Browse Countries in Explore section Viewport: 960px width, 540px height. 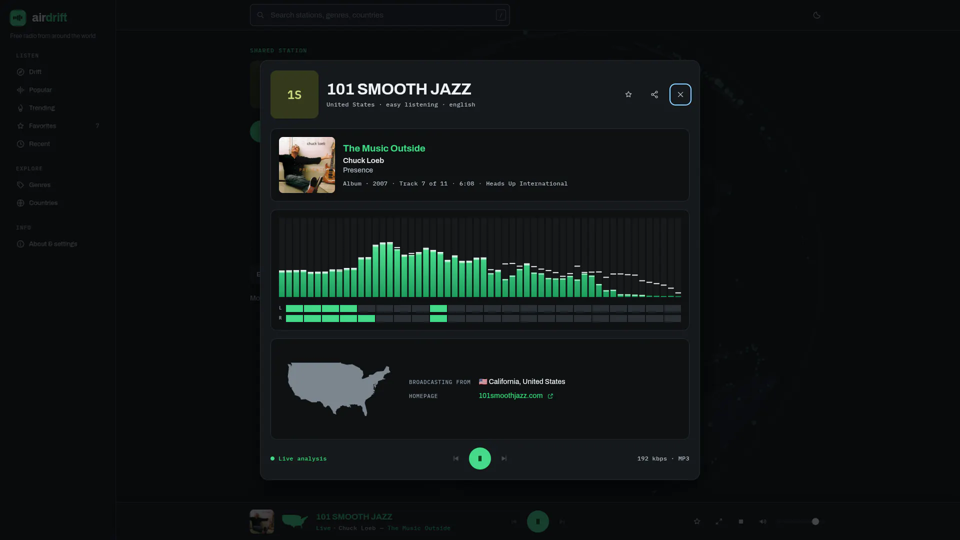pyautogui.click(x=57, y=203)
